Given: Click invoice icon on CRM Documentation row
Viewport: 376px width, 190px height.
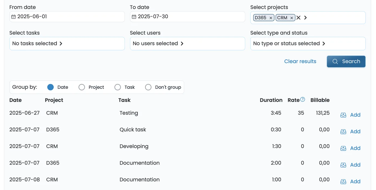Looking at the screenshot, I should click(x=343, y=181).
